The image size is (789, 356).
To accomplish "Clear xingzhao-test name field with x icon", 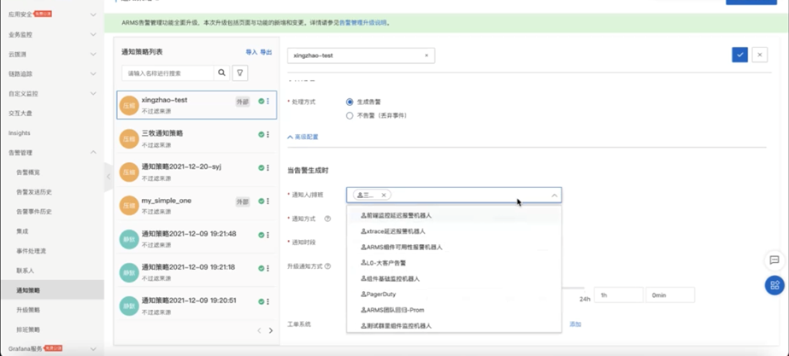I will coord(427,55).
